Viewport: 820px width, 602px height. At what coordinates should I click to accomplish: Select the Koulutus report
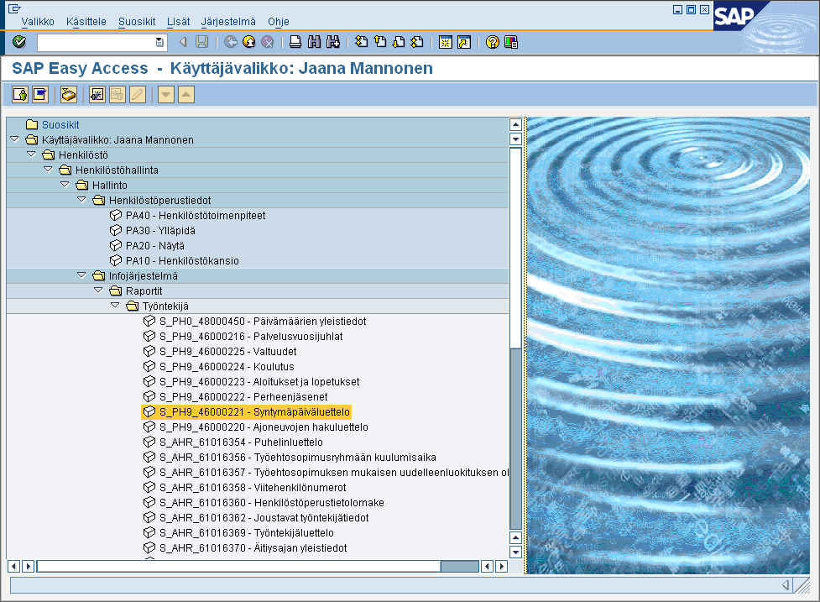click(x=227, y=367)
